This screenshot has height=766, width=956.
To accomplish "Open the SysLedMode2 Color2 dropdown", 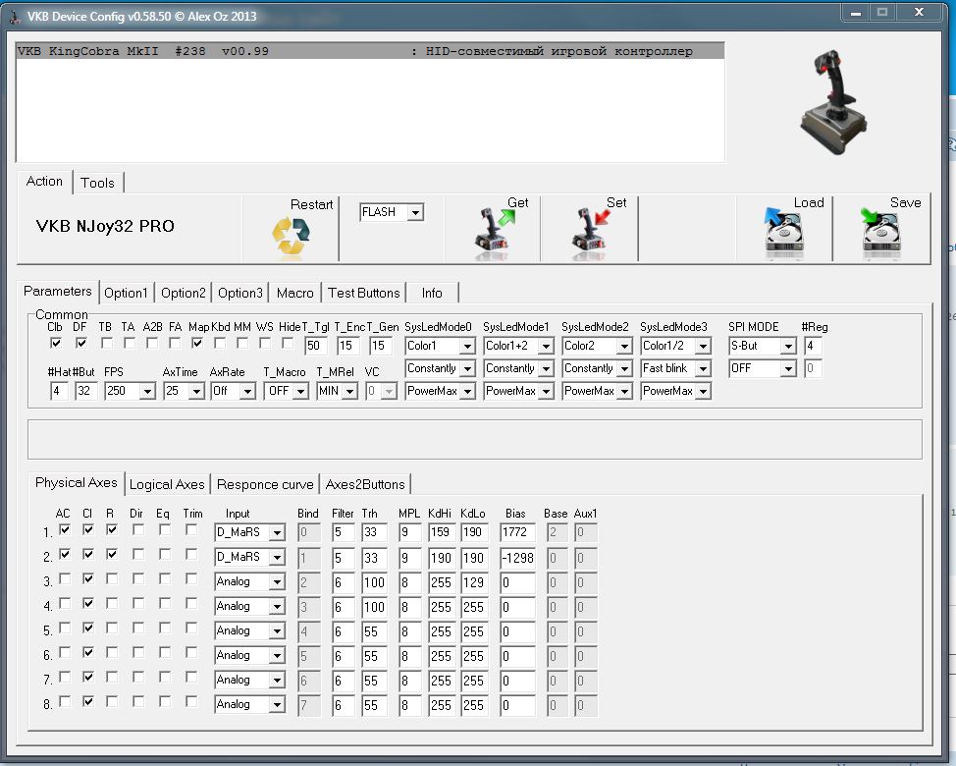I will [623, 346].
